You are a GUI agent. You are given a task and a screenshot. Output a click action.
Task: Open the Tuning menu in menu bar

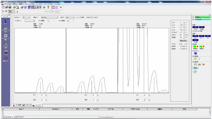[x=29, y=4]
